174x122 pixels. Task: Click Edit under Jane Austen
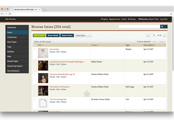(58, 52)
